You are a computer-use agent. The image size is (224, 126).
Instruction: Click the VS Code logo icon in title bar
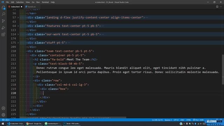tap(2, 2)
